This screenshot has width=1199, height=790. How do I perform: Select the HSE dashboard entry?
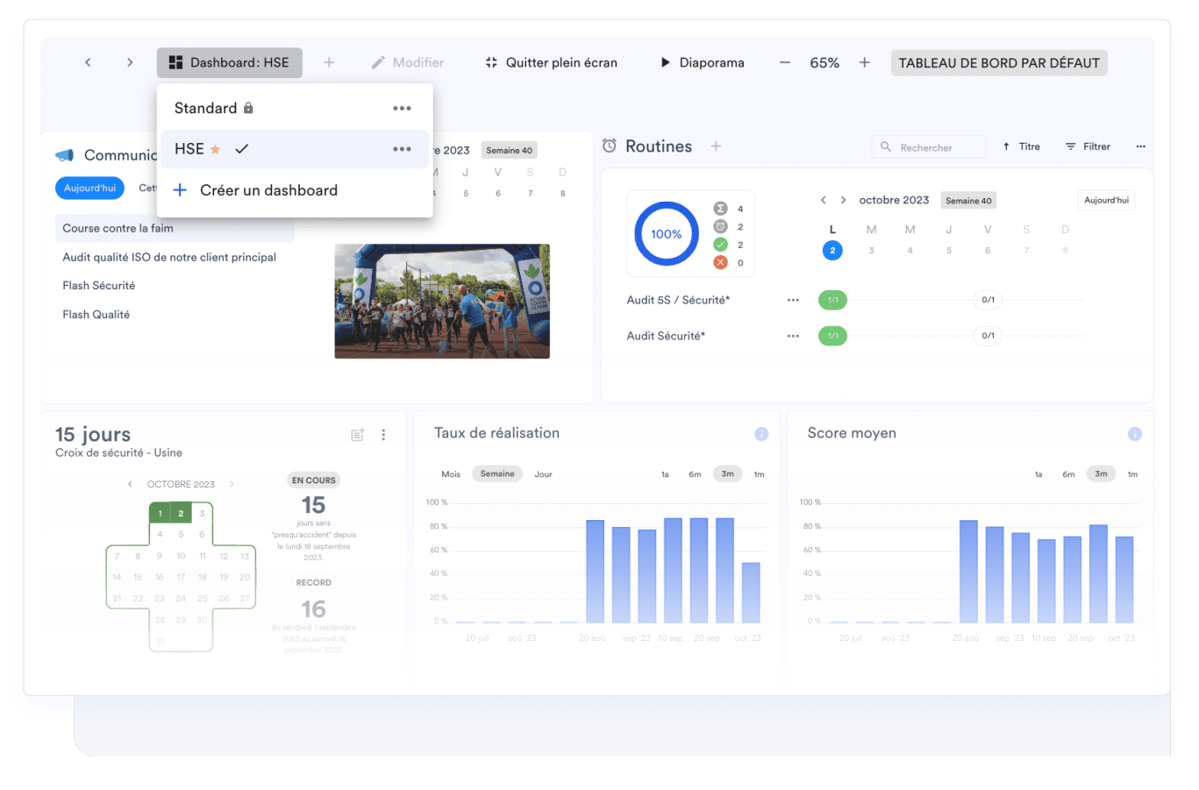[189, 149]
